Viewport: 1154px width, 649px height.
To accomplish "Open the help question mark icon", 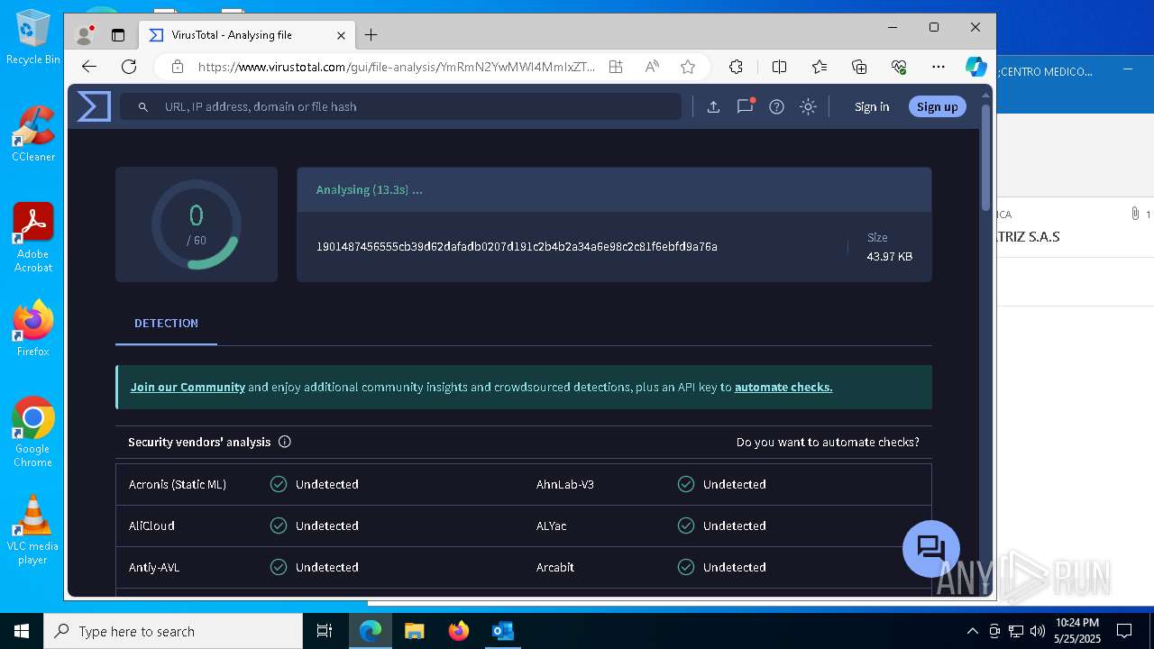I will [776, 106].
